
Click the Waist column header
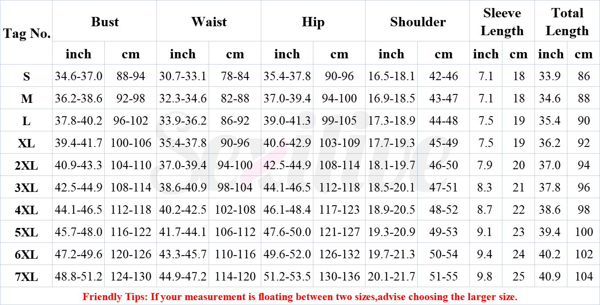coord(209,22)
